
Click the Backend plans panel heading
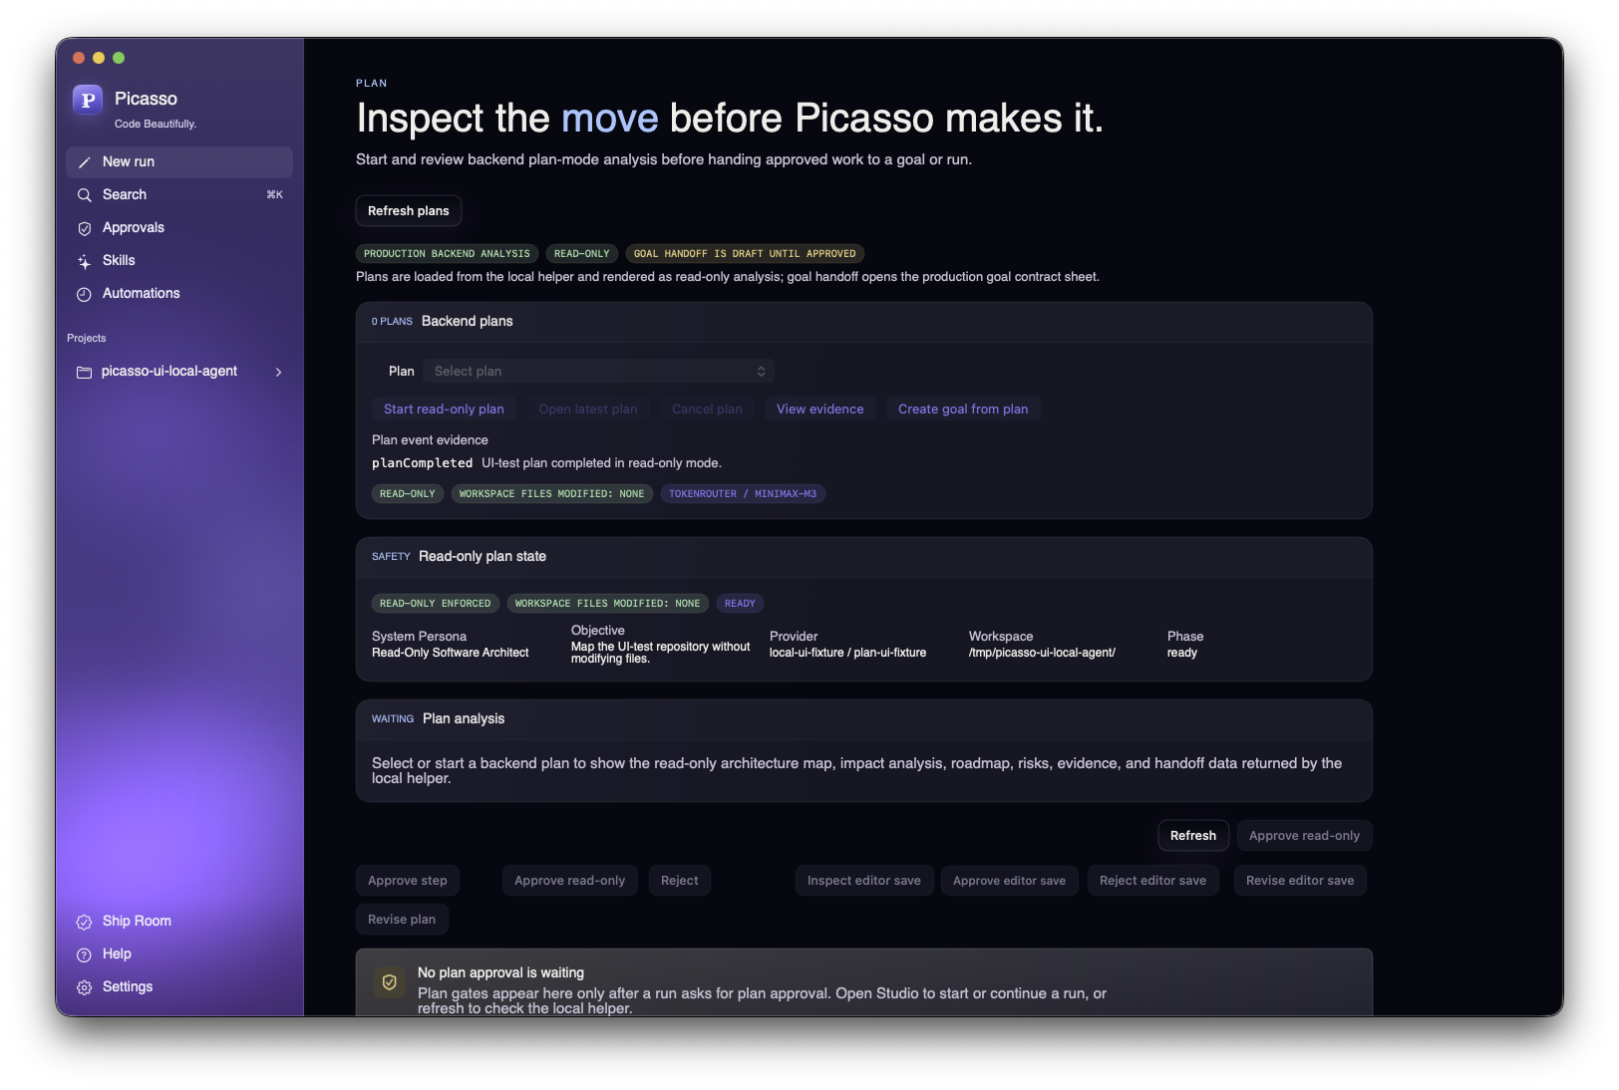(468, 321)
